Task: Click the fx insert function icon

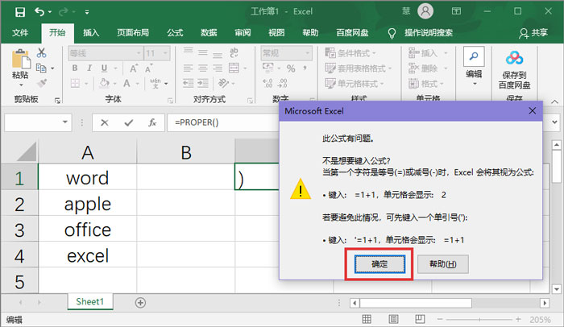Action: [151, 122]
